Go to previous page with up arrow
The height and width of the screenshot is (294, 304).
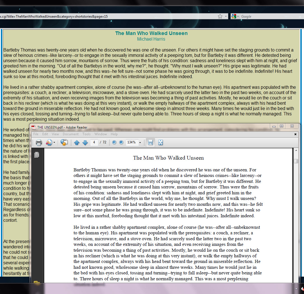77,143
